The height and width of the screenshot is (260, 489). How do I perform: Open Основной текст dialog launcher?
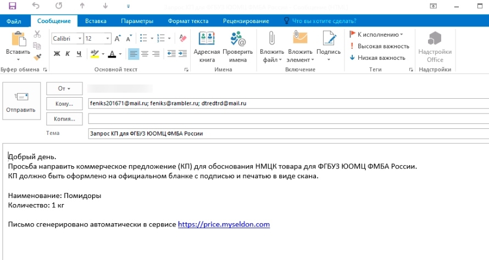pyautogui.click(x=186, y=70)
